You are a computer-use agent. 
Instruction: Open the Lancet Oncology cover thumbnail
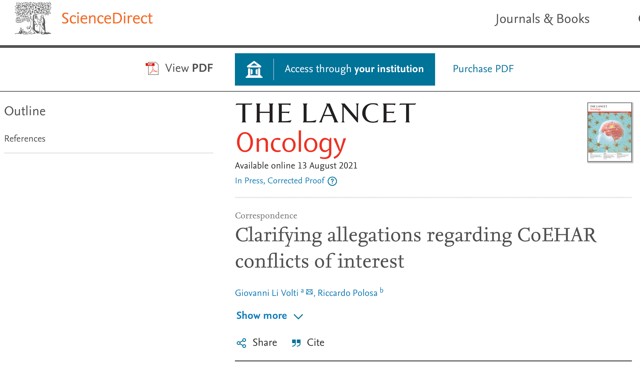point(609,132)
